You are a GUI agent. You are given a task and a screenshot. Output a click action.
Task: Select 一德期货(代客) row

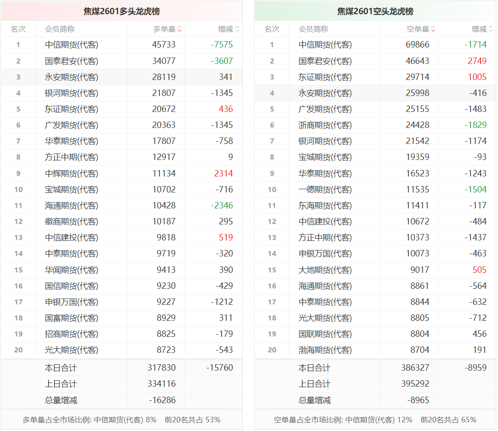pyautogui.click(x=375, y=190)
